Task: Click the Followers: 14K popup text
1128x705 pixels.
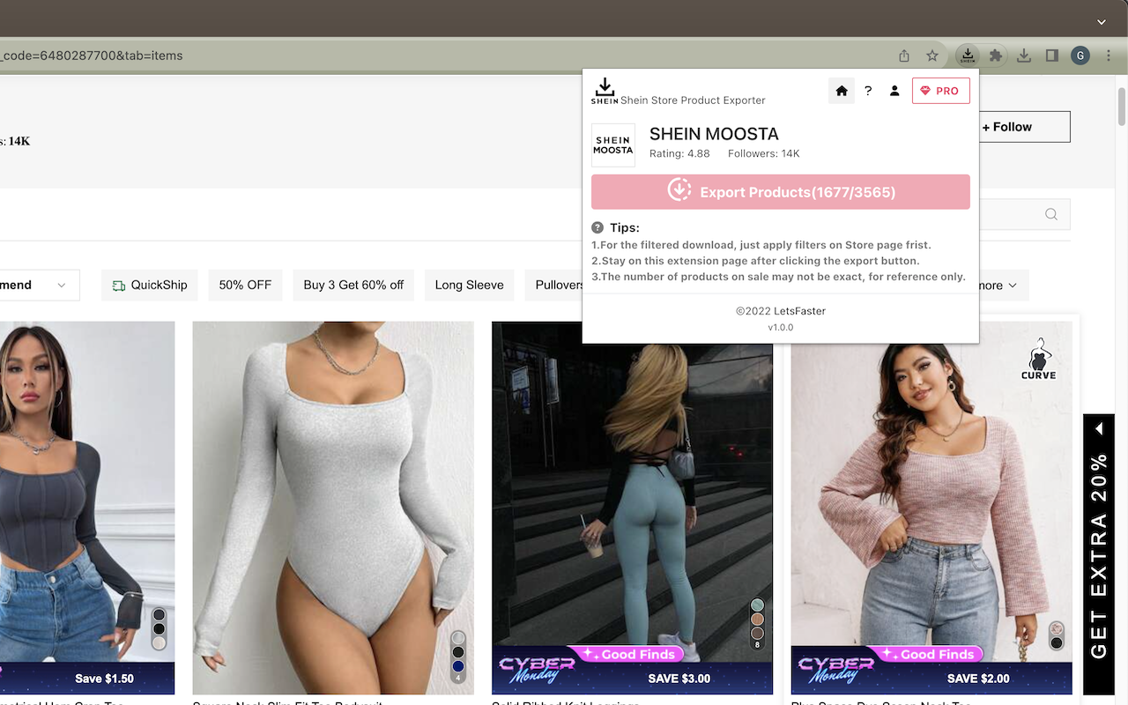Action: coord(764,153)
